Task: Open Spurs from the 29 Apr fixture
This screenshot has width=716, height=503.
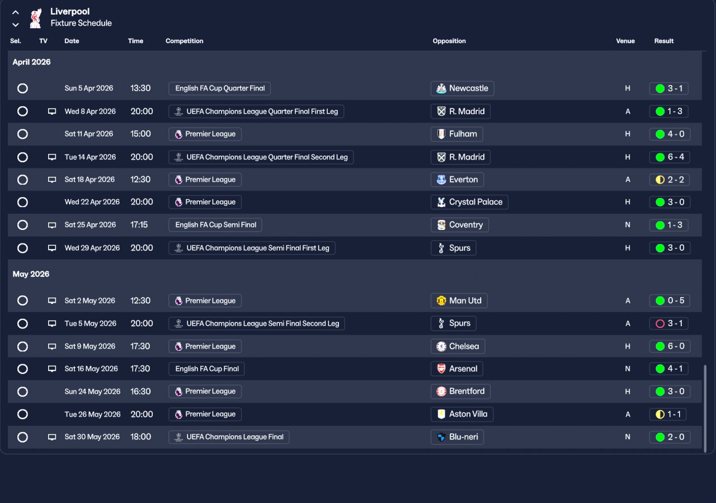Action: [454, 248]
